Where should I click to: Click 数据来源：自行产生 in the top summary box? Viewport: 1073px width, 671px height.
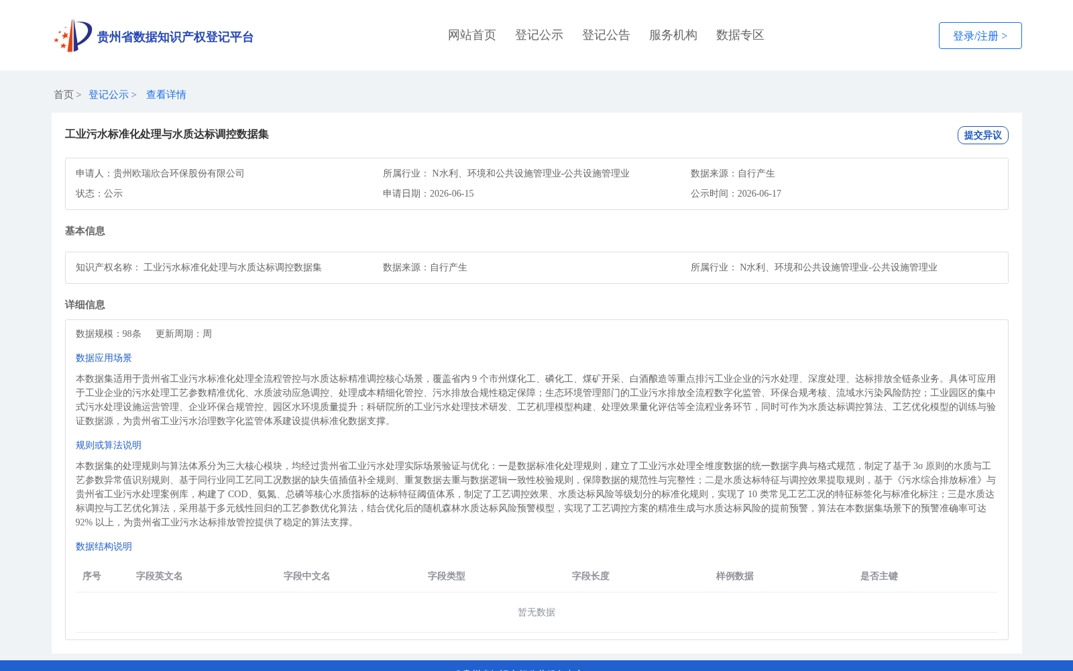pos(733,173)
